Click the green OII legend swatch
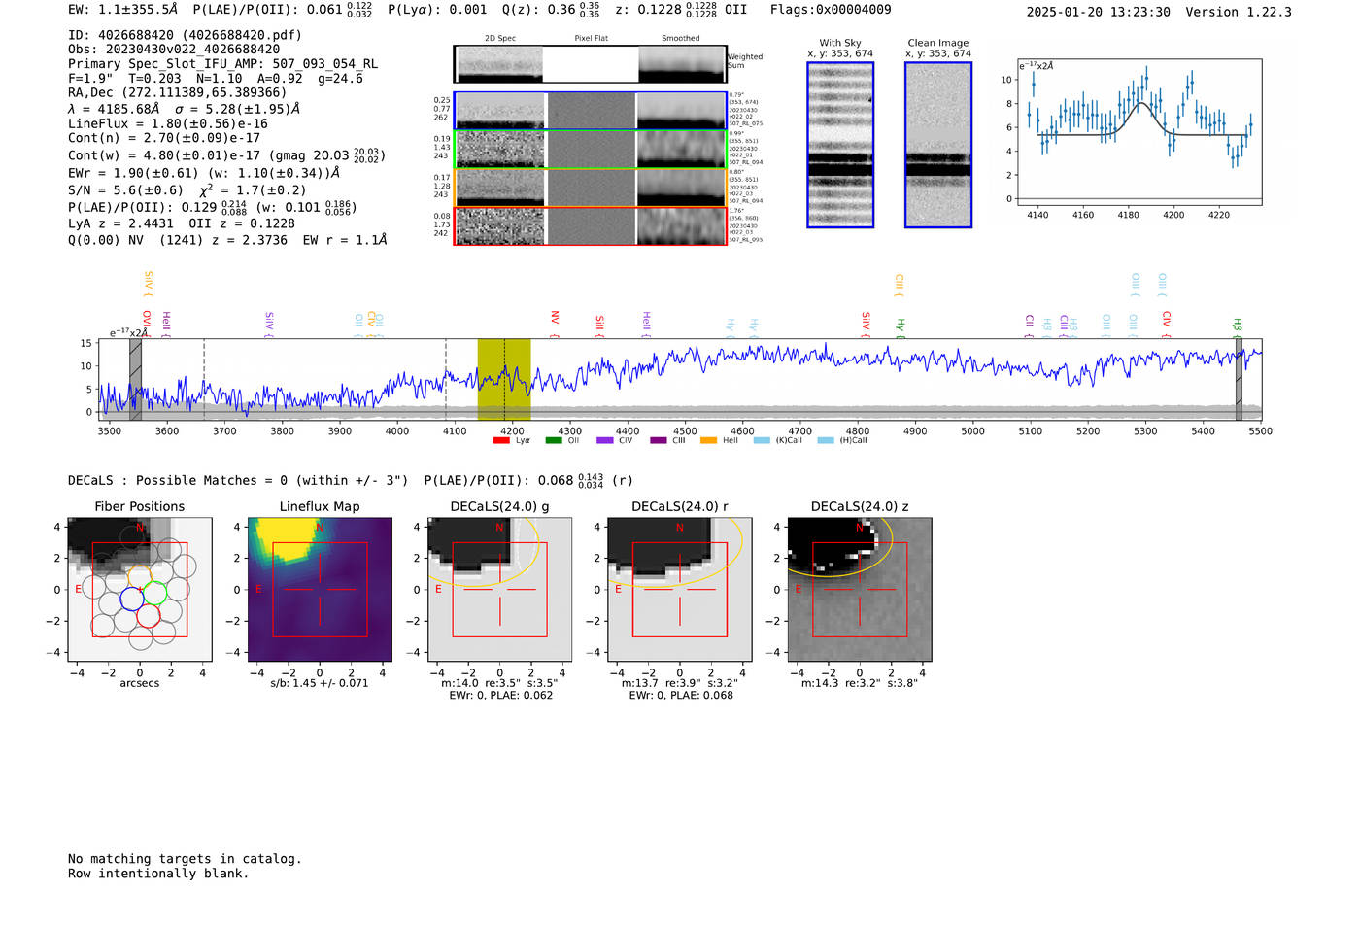The height and width of the screenshot is (926, 1360). [554, 441]
